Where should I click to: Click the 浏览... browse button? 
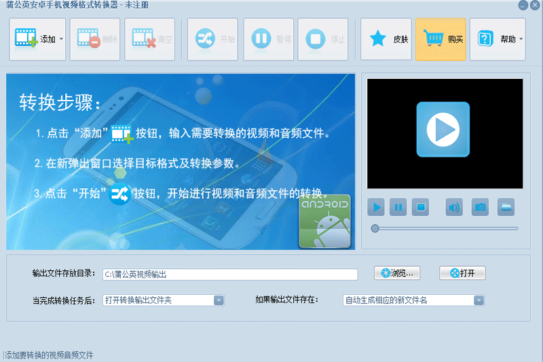click(x=397, y=273)
